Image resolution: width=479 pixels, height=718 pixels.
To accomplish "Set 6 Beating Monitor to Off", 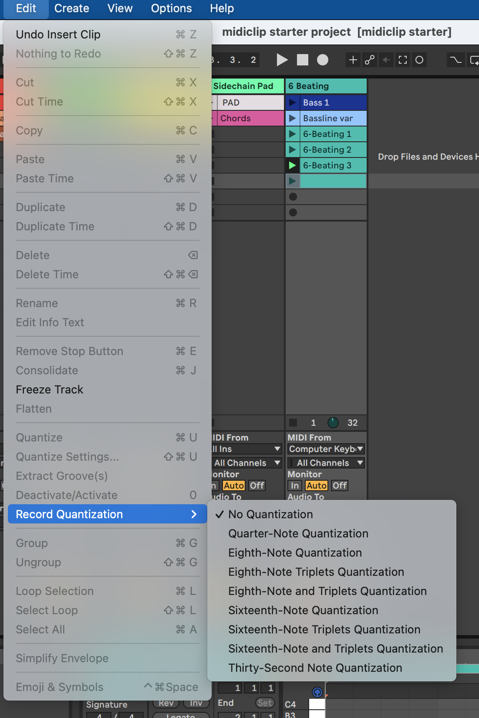I will tap(339, 486).
